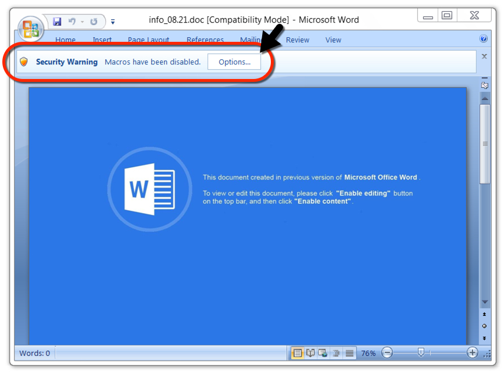Select the Page Layout tab

(x=148, y=40)
